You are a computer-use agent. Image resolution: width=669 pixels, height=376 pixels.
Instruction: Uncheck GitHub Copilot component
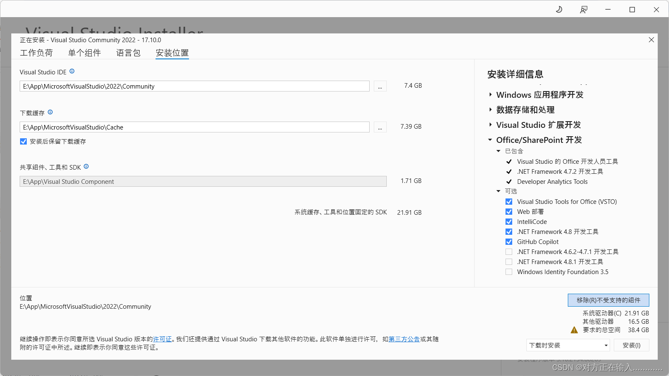509,242
